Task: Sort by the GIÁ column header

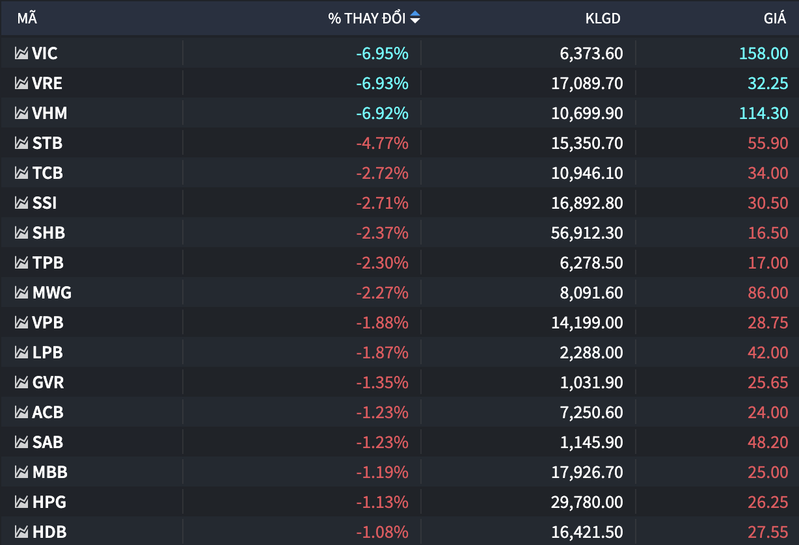Action: click(x=774, y=18)
